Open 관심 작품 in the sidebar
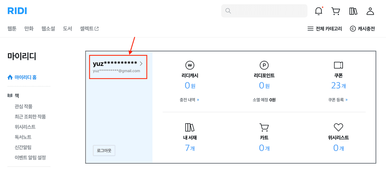Screen dimensions: 386x172 pos(23,106)
